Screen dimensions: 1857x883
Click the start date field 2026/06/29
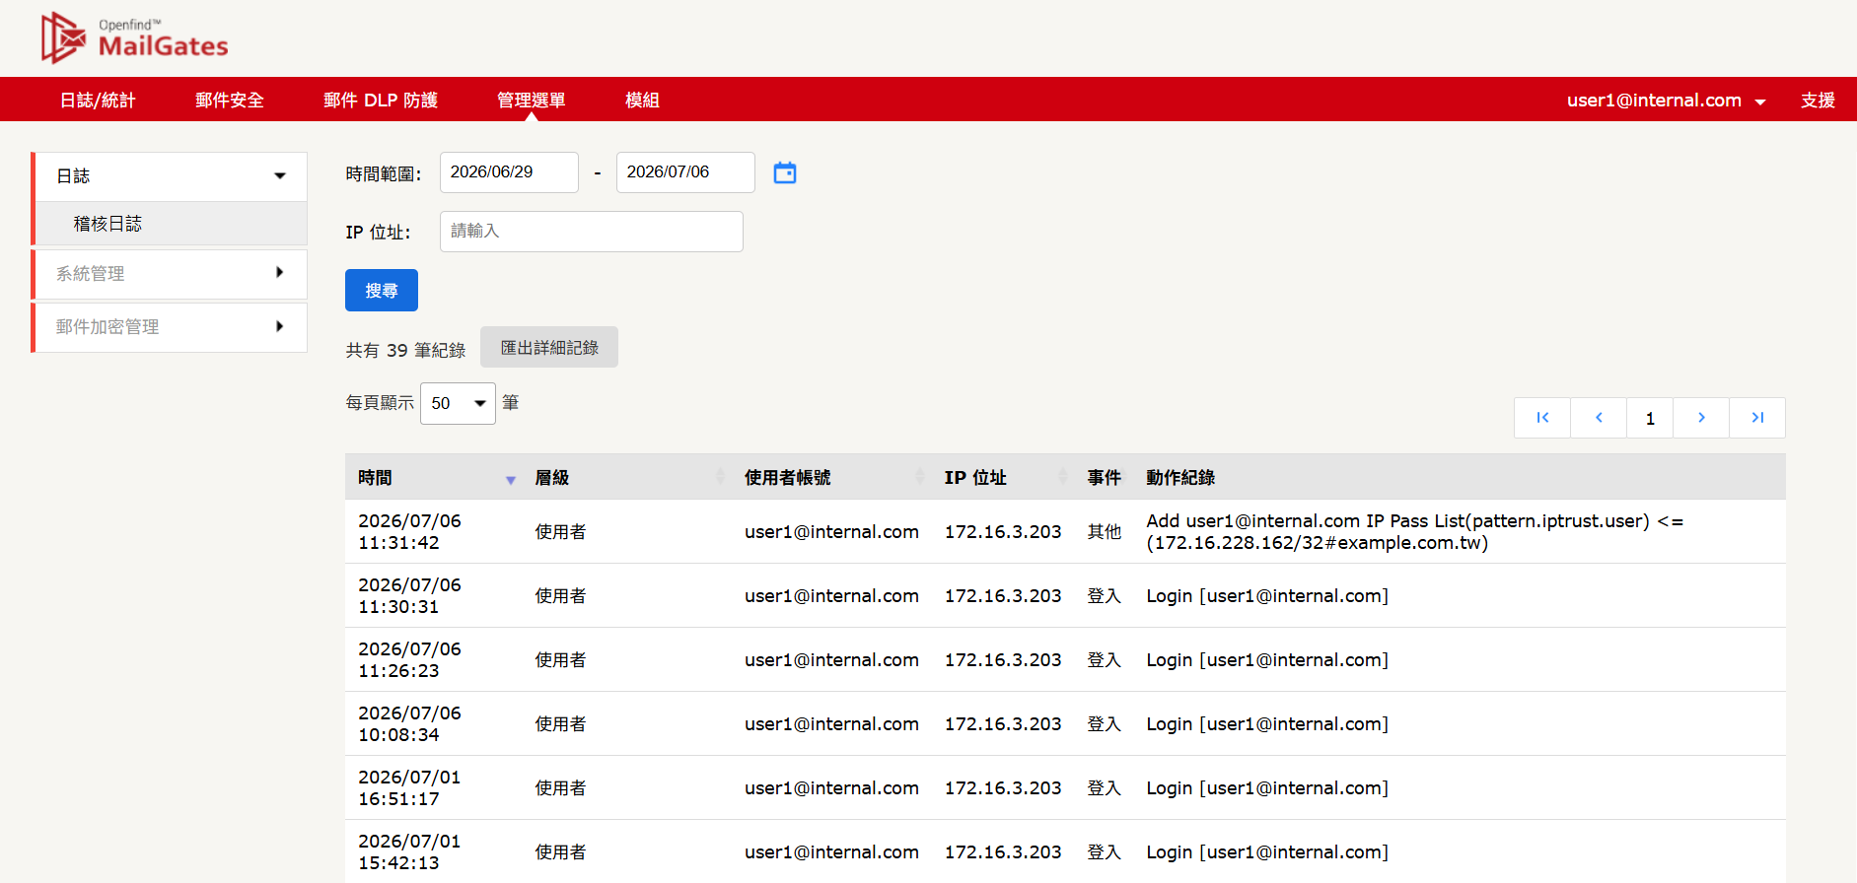(509, 172)
